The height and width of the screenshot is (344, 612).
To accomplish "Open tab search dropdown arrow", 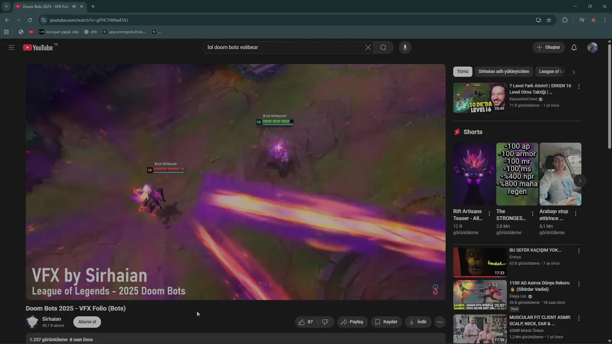I will [x=6, y=6].
